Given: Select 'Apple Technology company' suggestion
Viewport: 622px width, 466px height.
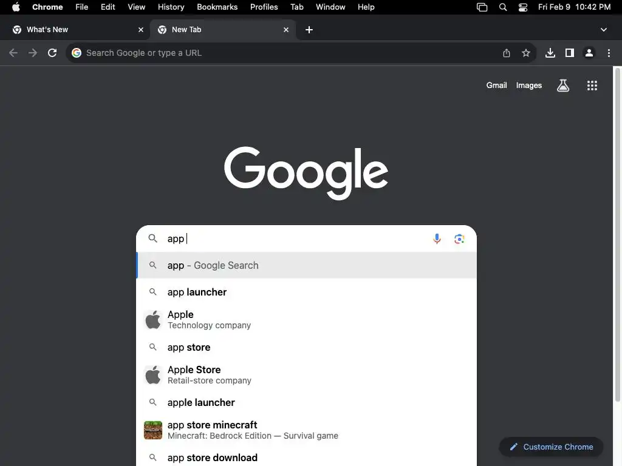Looking at the screenshot, I should point(306,319).
